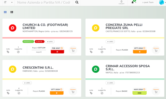Click the green logo of Crimar Accessori Sposa
Screen dimensions: 166x99
[96, 69]
